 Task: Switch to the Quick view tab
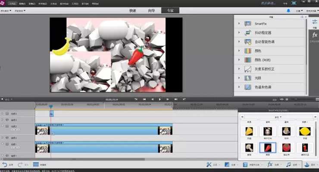[x=133, y=11]
